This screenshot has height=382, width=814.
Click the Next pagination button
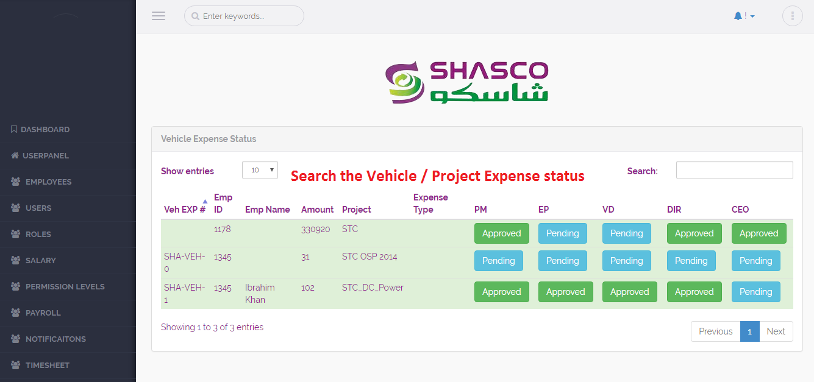click(776, 331)
